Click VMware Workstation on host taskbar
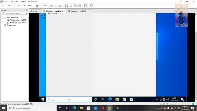This screenshot has height=111, width=197. pos(110,108)
